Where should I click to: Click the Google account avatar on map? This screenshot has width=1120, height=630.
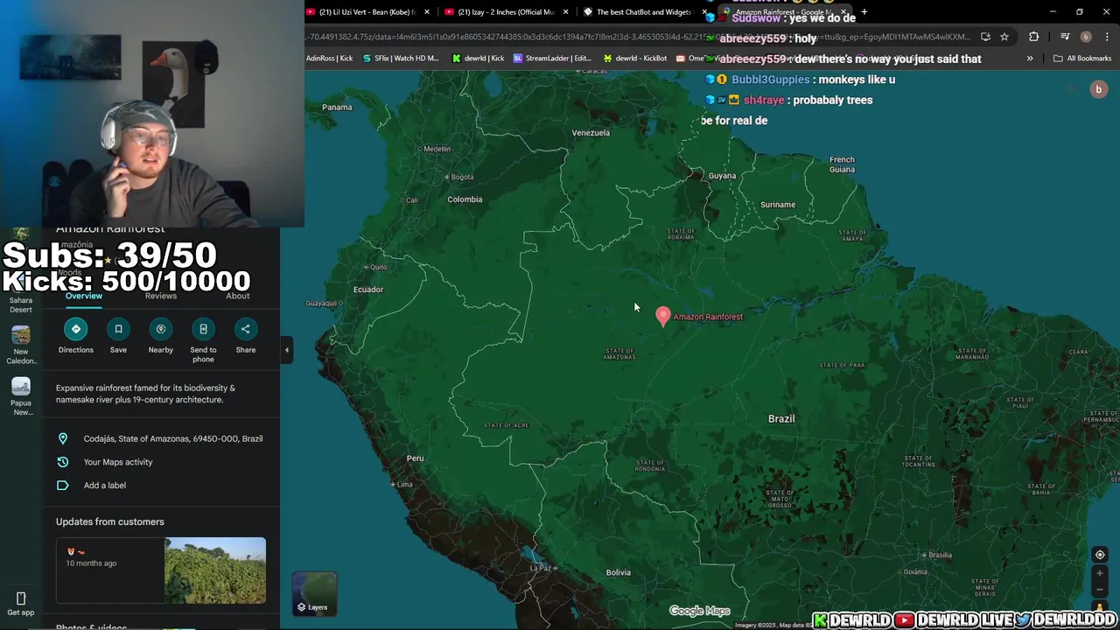[x=1099, y=89]
